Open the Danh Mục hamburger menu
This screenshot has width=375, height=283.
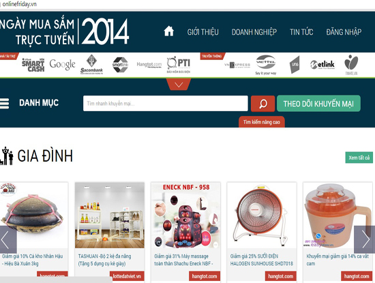tap(5, 104)
